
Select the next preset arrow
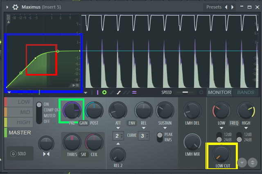[233, 7]
